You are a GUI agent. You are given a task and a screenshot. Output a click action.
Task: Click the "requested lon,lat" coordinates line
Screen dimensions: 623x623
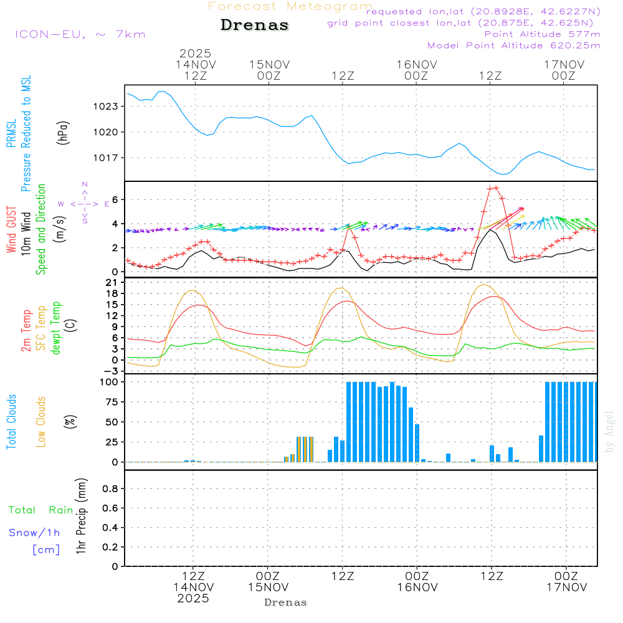coord(483,12)
